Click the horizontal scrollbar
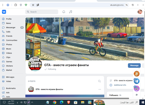This screenshot has width=145, height=105. coord(66,98)
